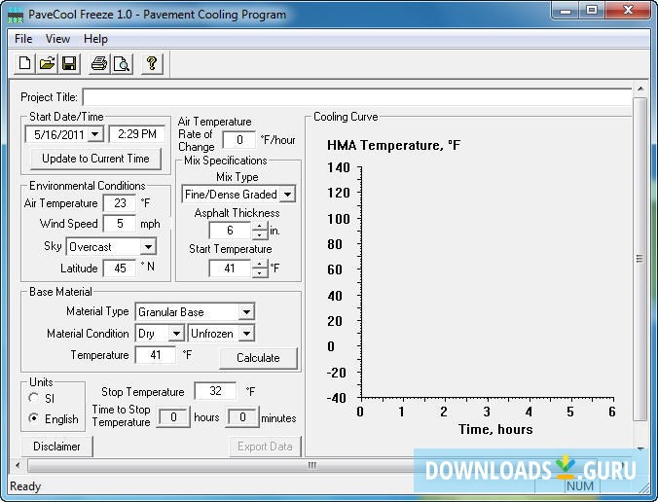The height and width of the screenshot is (502, 658).
Task: Click the vertical scrollbar up arrow
Action: (x=640, y=89)
